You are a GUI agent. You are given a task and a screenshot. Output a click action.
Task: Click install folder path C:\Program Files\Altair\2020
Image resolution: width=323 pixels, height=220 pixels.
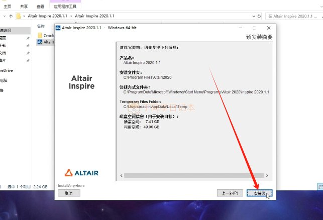pos(147,77)
